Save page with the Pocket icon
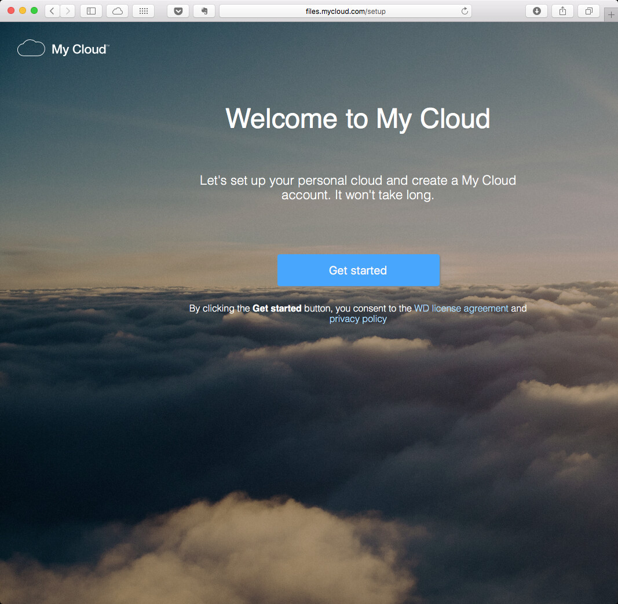This screenshot has width=618, height=604. pos(178,10)
